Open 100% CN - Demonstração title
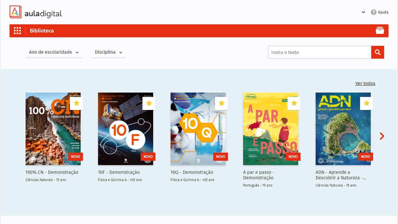This screenshot has height=224, width=398. coord(52,172)
